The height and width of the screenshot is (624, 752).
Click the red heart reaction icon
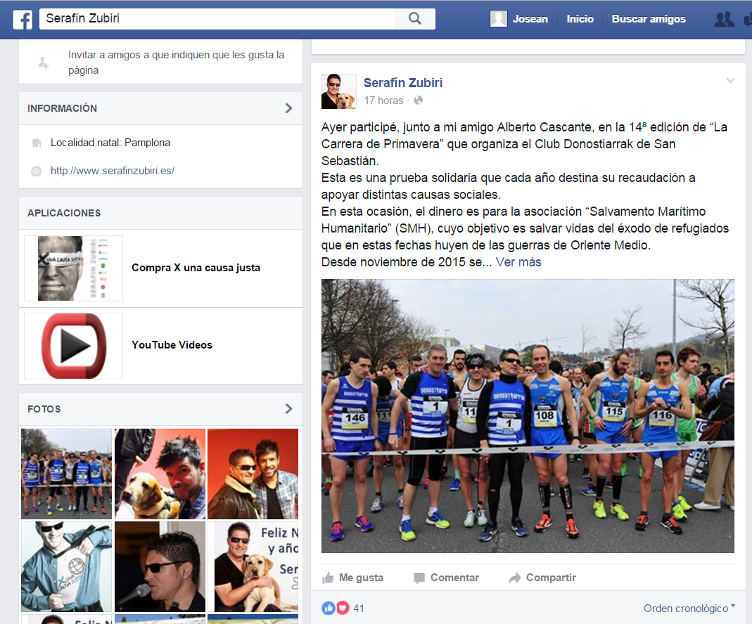pos(343,609)
